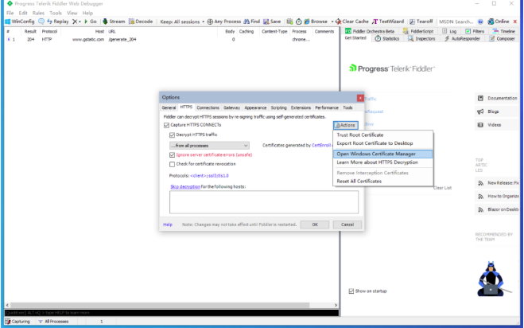Switch to the Connections options tab

coord(208,107)
